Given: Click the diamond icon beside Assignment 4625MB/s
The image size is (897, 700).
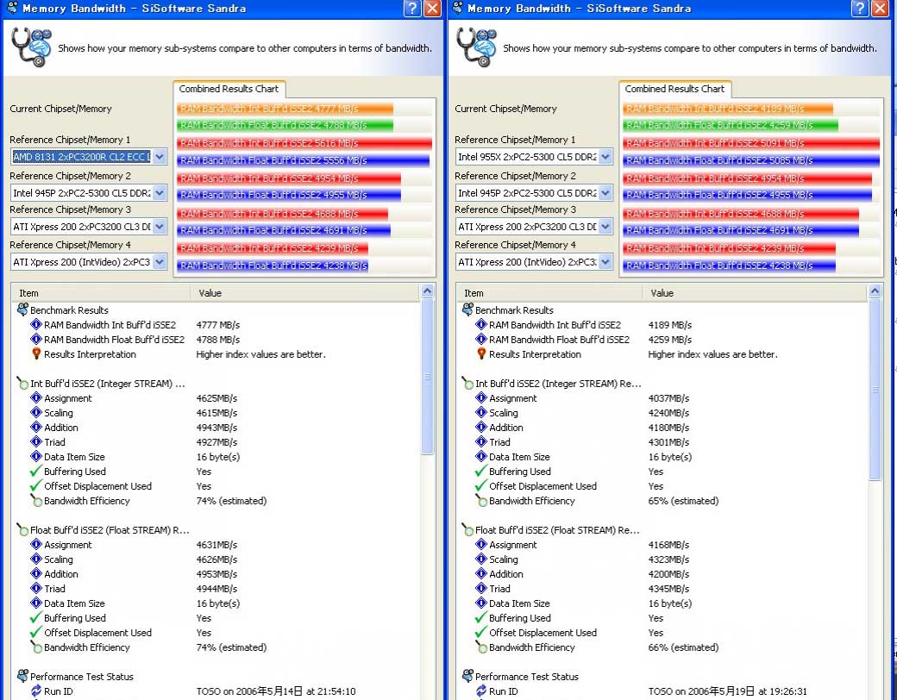Looking at the screenshot, I should tap(36, 398).
